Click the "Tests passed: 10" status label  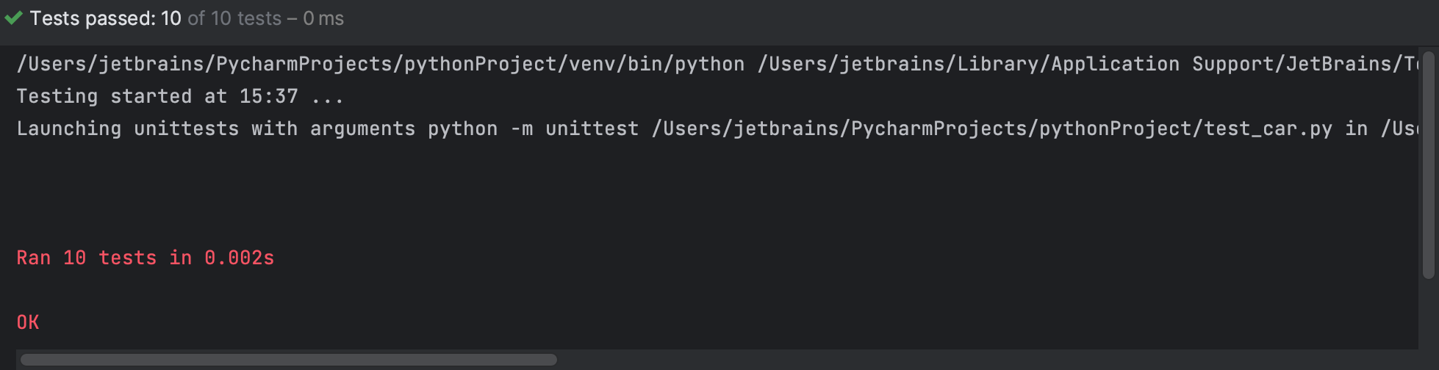click(x=105, y=18)
